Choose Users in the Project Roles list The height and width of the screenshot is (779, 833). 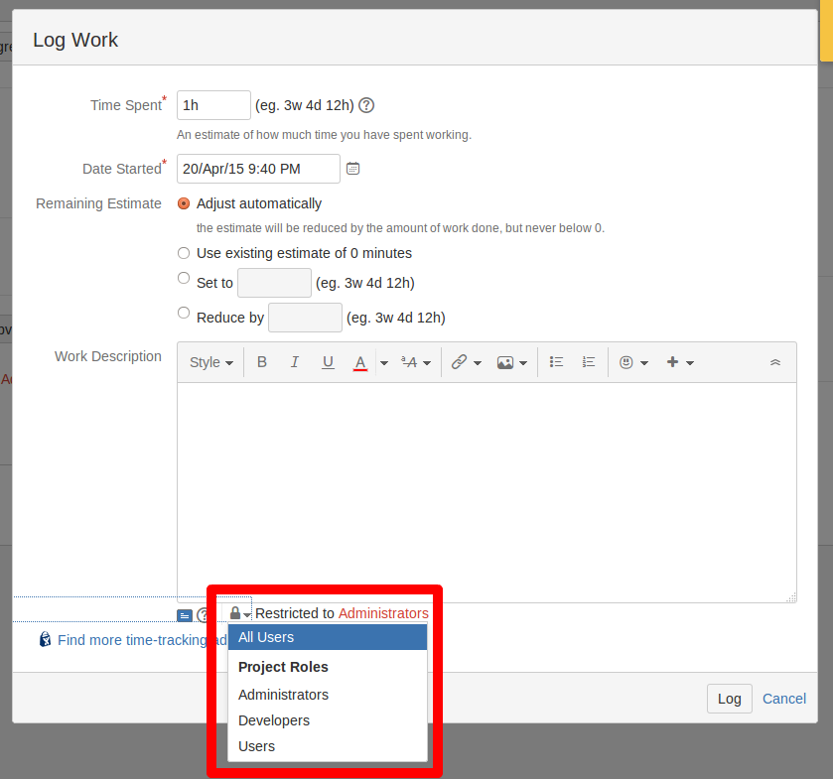click(x=328, y=746)
